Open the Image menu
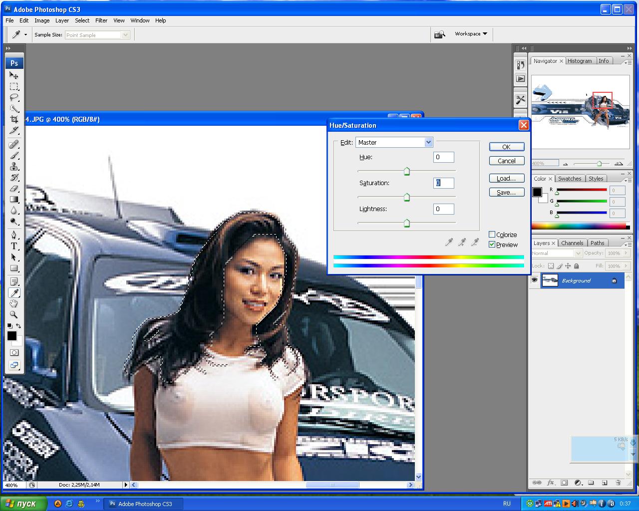 [x=42, y=20]
